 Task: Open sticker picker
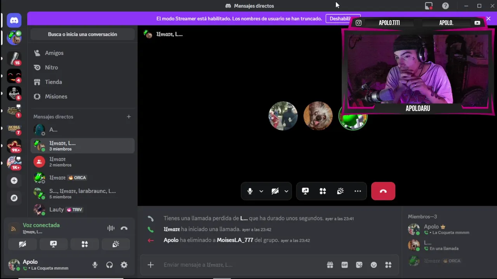pos(359,265)
